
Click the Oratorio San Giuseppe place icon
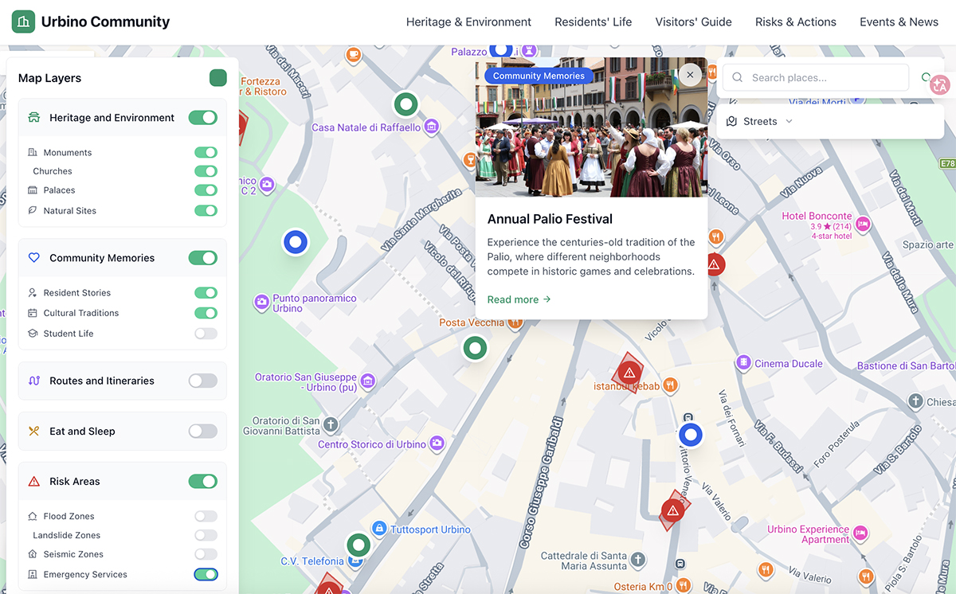[x=367, y=381]
